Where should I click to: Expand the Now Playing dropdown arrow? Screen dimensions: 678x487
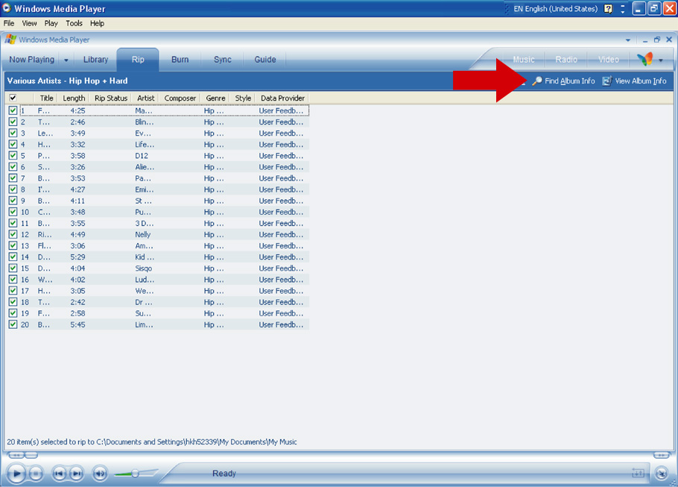(66, 60)
